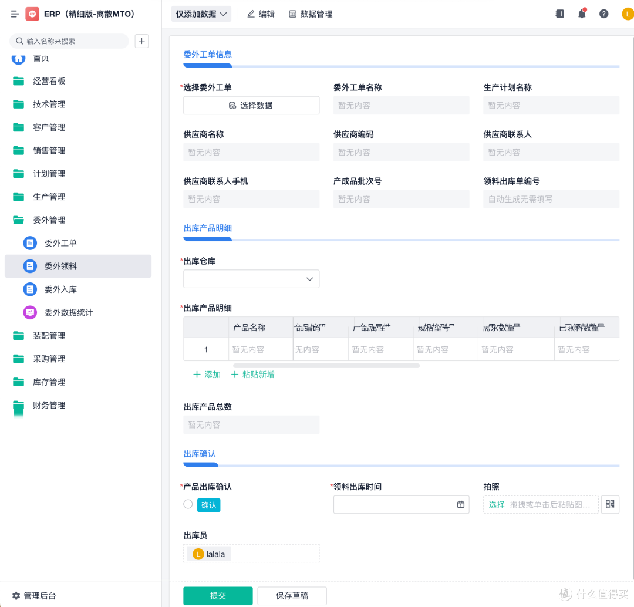Screen dimensions: 634x607
Task: Click the 出库产品总数 field
Action: (x=251, y=424)
